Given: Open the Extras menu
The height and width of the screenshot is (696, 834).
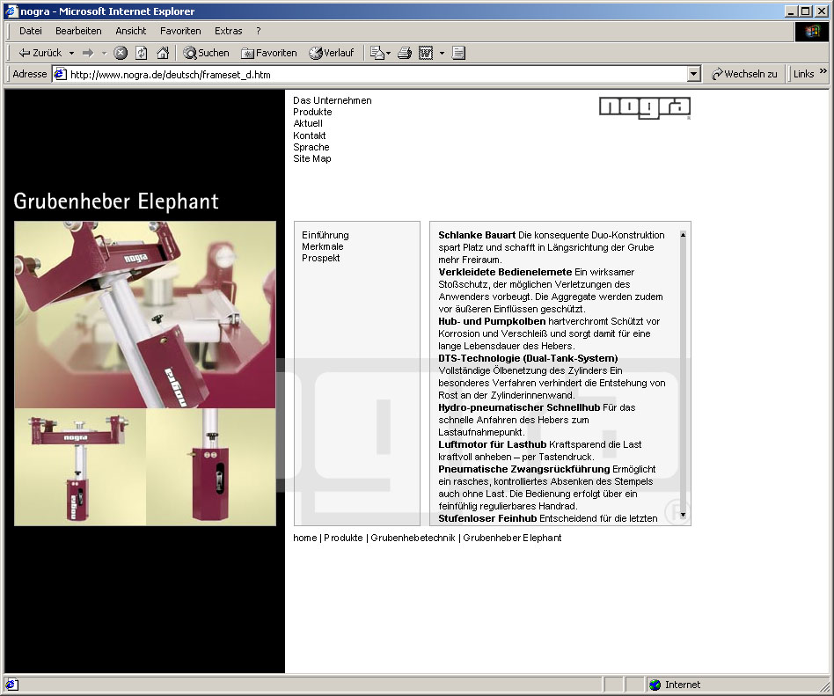Looking at the screenshot, I should coord(228,31).
